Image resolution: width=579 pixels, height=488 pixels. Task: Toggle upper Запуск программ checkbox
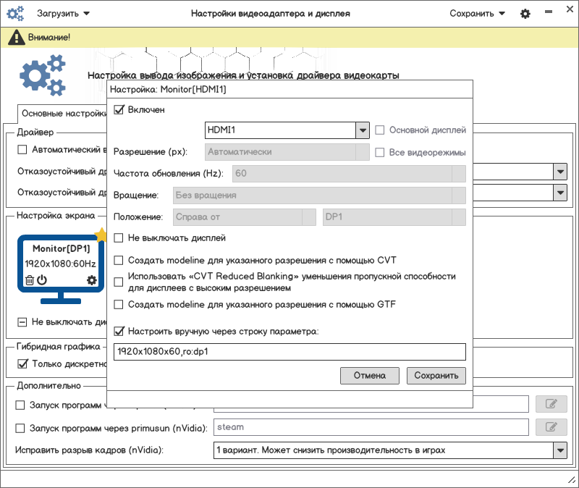20,405
